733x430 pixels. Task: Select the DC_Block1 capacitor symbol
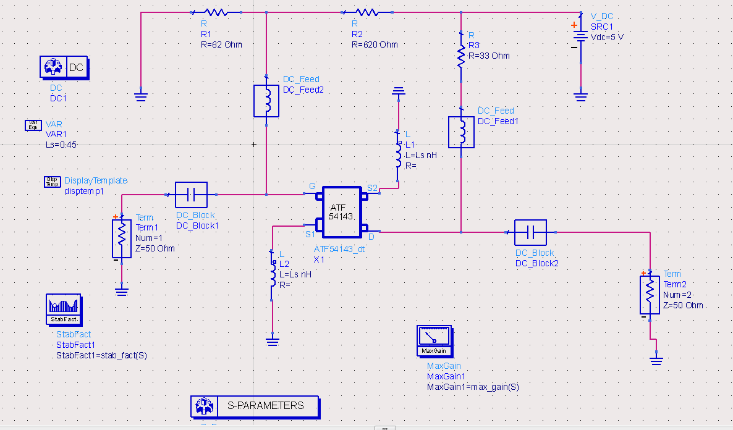pos(191,195)
